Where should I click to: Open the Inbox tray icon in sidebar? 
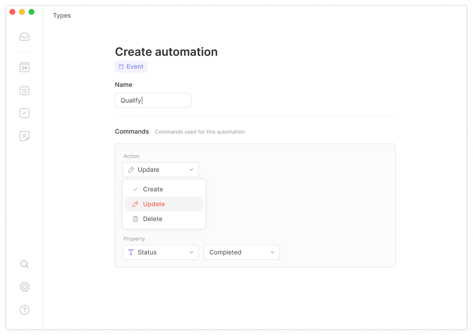coord(25,37)
